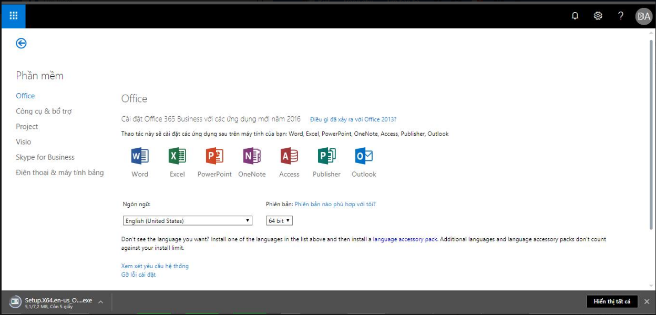The height and width of the screenshot is (315, 656).
Task: Open the Project section
Action: (27, 126)
